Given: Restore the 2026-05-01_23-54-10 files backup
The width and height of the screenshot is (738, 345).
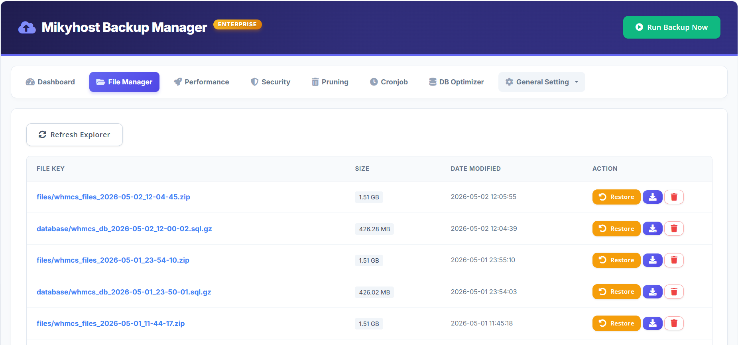Looking at the screenshot, I should coord(616,260).
